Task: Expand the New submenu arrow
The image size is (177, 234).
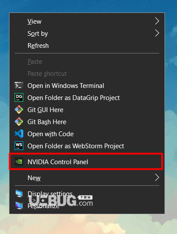Action: 157,178
